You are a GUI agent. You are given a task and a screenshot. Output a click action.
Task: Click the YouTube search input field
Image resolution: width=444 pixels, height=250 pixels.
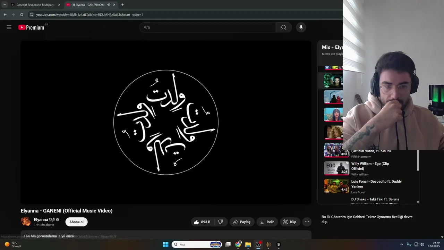tap(207, 27)
